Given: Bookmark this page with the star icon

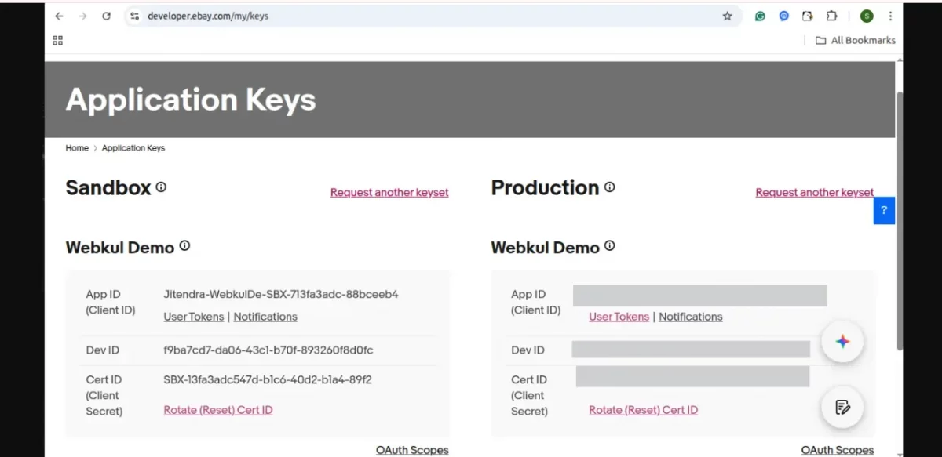Looking at the screenshot, I should [727, 16].
